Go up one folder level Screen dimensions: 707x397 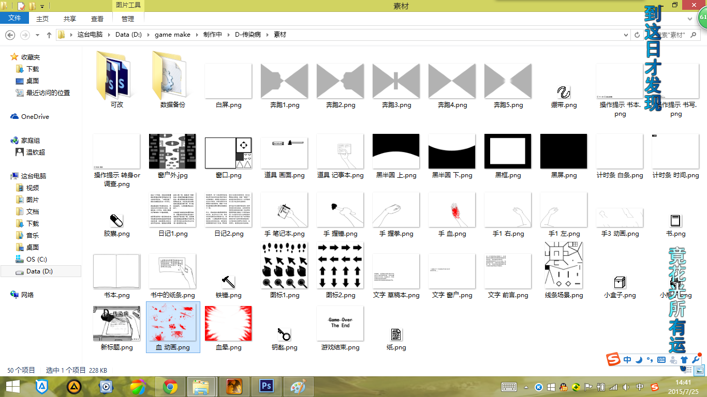pyautogui.click(x=49, y=35)
